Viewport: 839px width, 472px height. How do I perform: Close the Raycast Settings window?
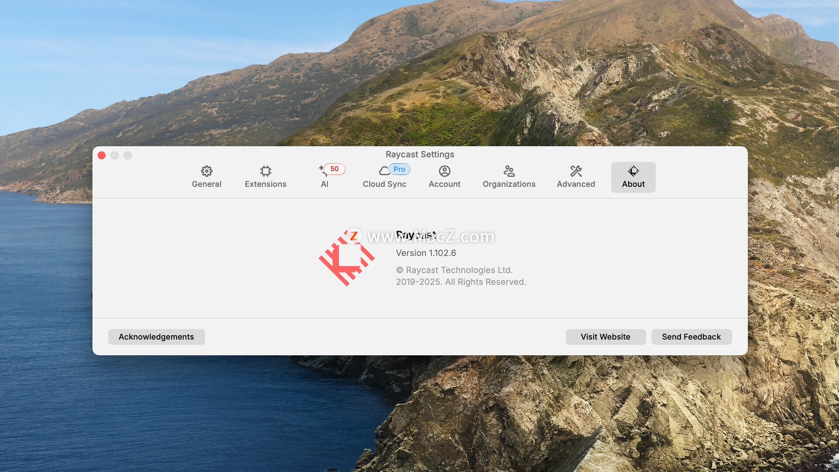click(x=101, y=155)
